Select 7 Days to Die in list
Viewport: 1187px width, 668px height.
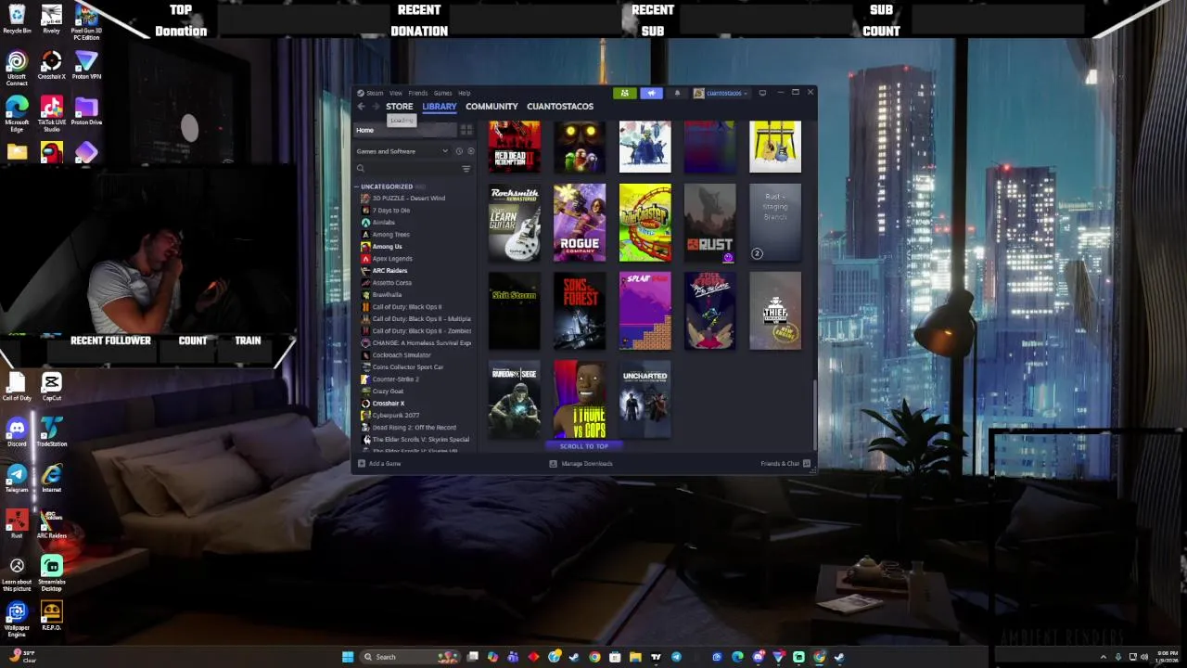(x=390, y=211)
